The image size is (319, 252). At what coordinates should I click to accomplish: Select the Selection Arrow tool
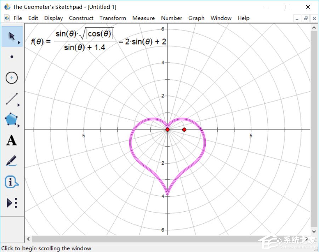(12, 36)
